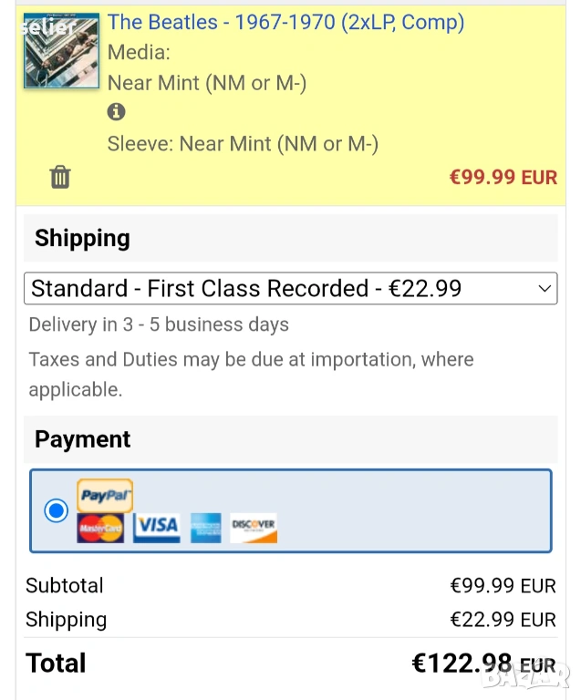Viewport: 581px width, 700px height.
Task: Click the Payment section header
Action: (83, 439)
